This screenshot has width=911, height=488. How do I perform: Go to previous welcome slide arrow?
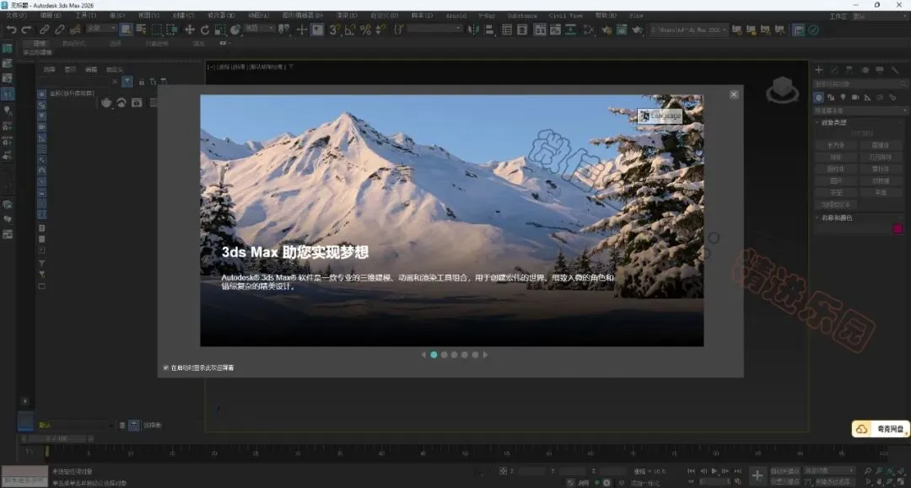[x=423, y=355]
